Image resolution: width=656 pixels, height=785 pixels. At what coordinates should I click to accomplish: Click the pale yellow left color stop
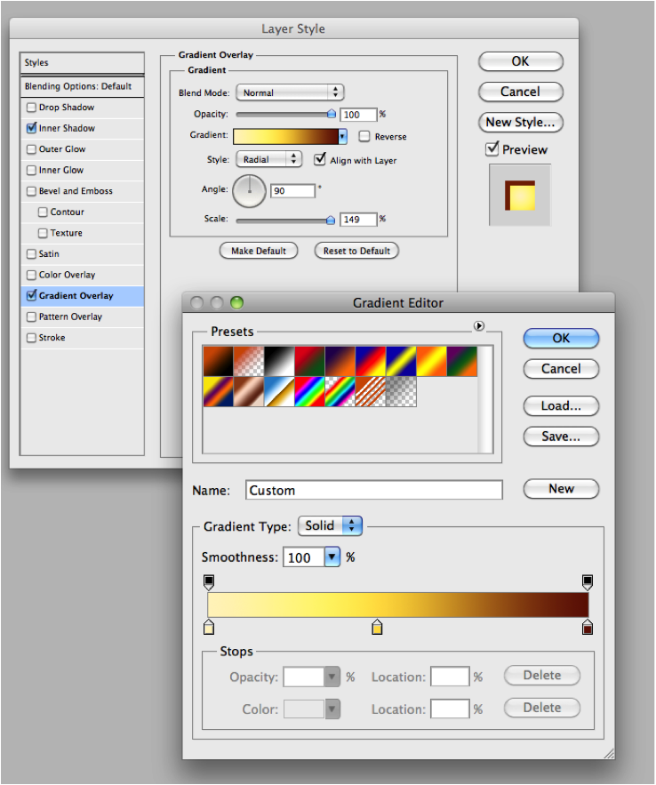(x=209, y=628)
